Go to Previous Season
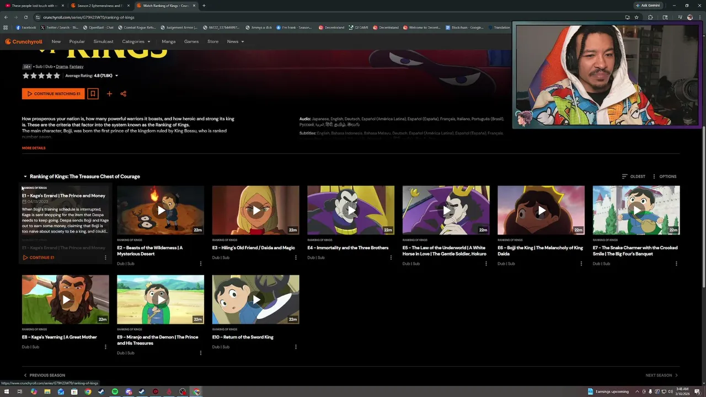This screenshot has width=706, height=397. click(x=44, y=375)
